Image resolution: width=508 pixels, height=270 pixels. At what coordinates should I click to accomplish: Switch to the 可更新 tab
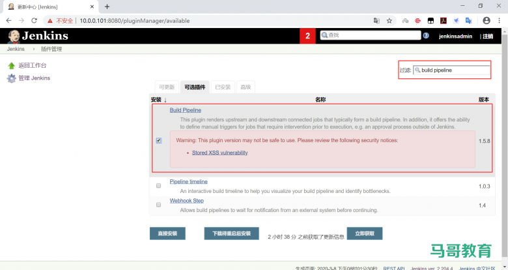coord(167,87)
